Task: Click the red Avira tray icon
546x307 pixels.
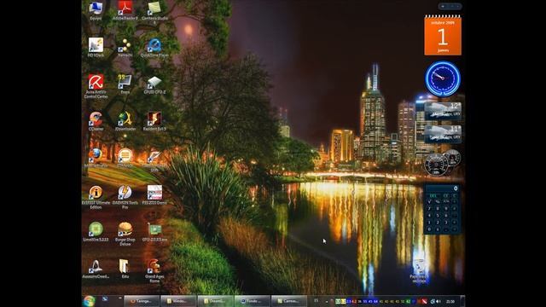Action: coord(424,301)
